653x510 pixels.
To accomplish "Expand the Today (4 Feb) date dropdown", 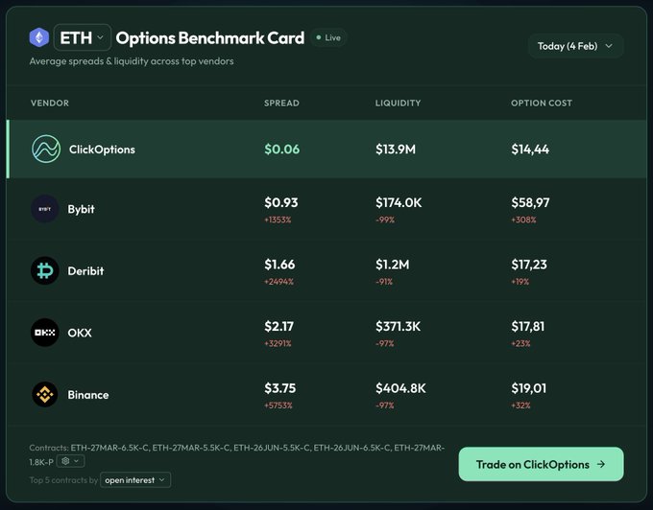I will tap(575, 46).
